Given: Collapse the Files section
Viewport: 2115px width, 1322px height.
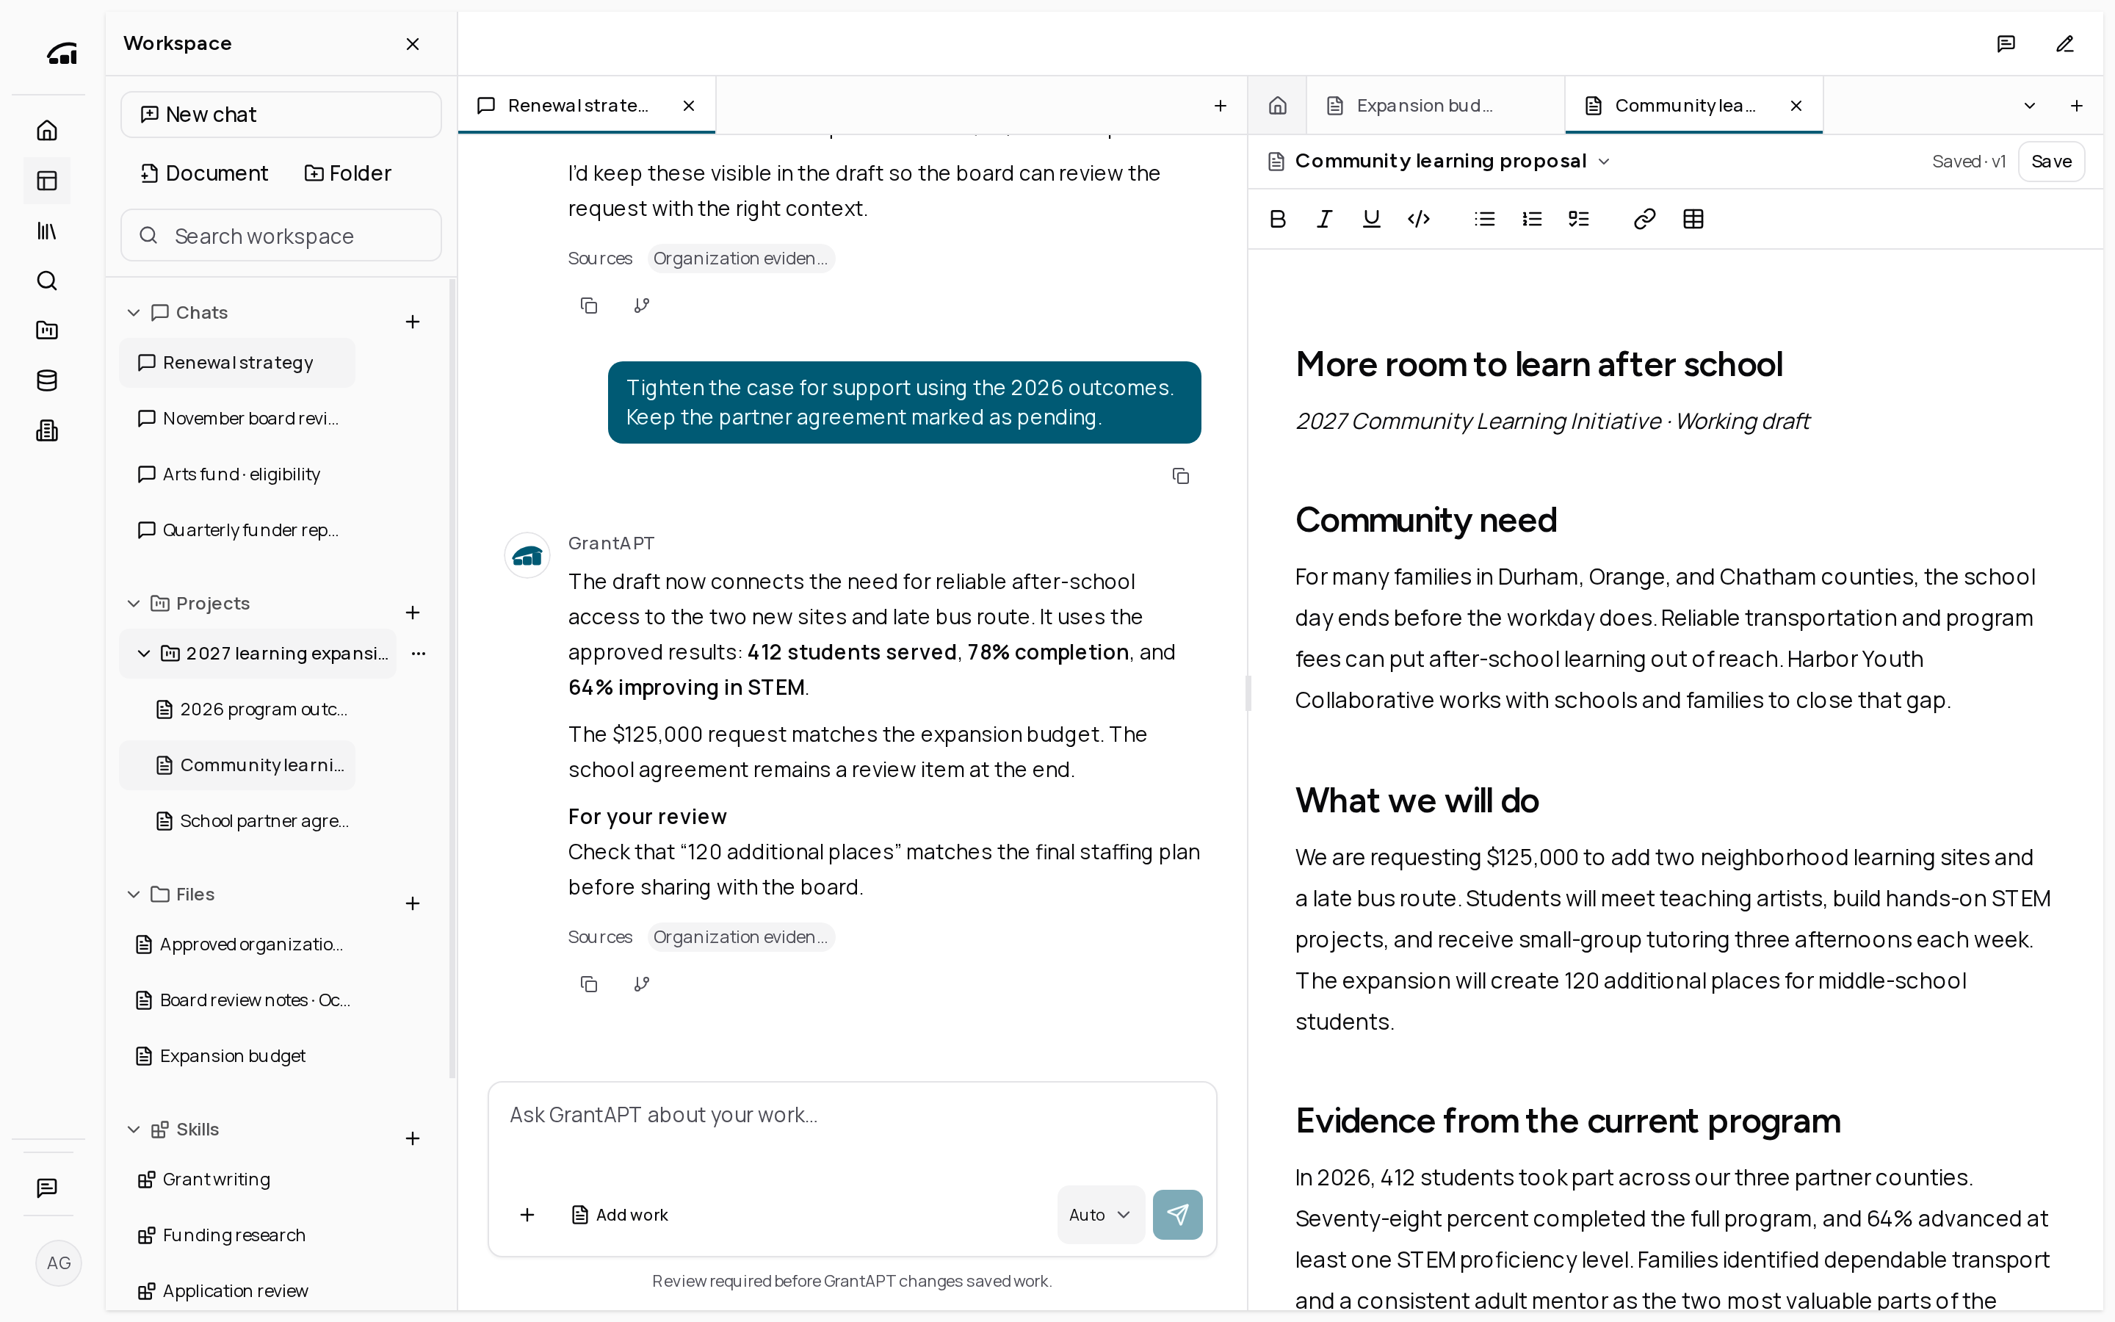Looking at the screenshot, I should 134,894.
